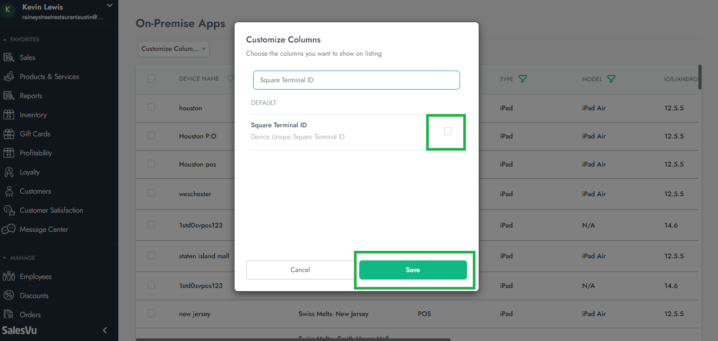The image size is (718, 341).
Task: Go to the Inventory menu item
Action: pyautogui.click(x=33, y=115)
